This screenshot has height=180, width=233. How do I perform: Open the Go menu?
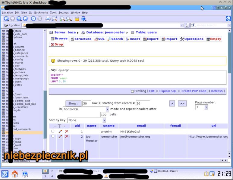pos(31,13)
